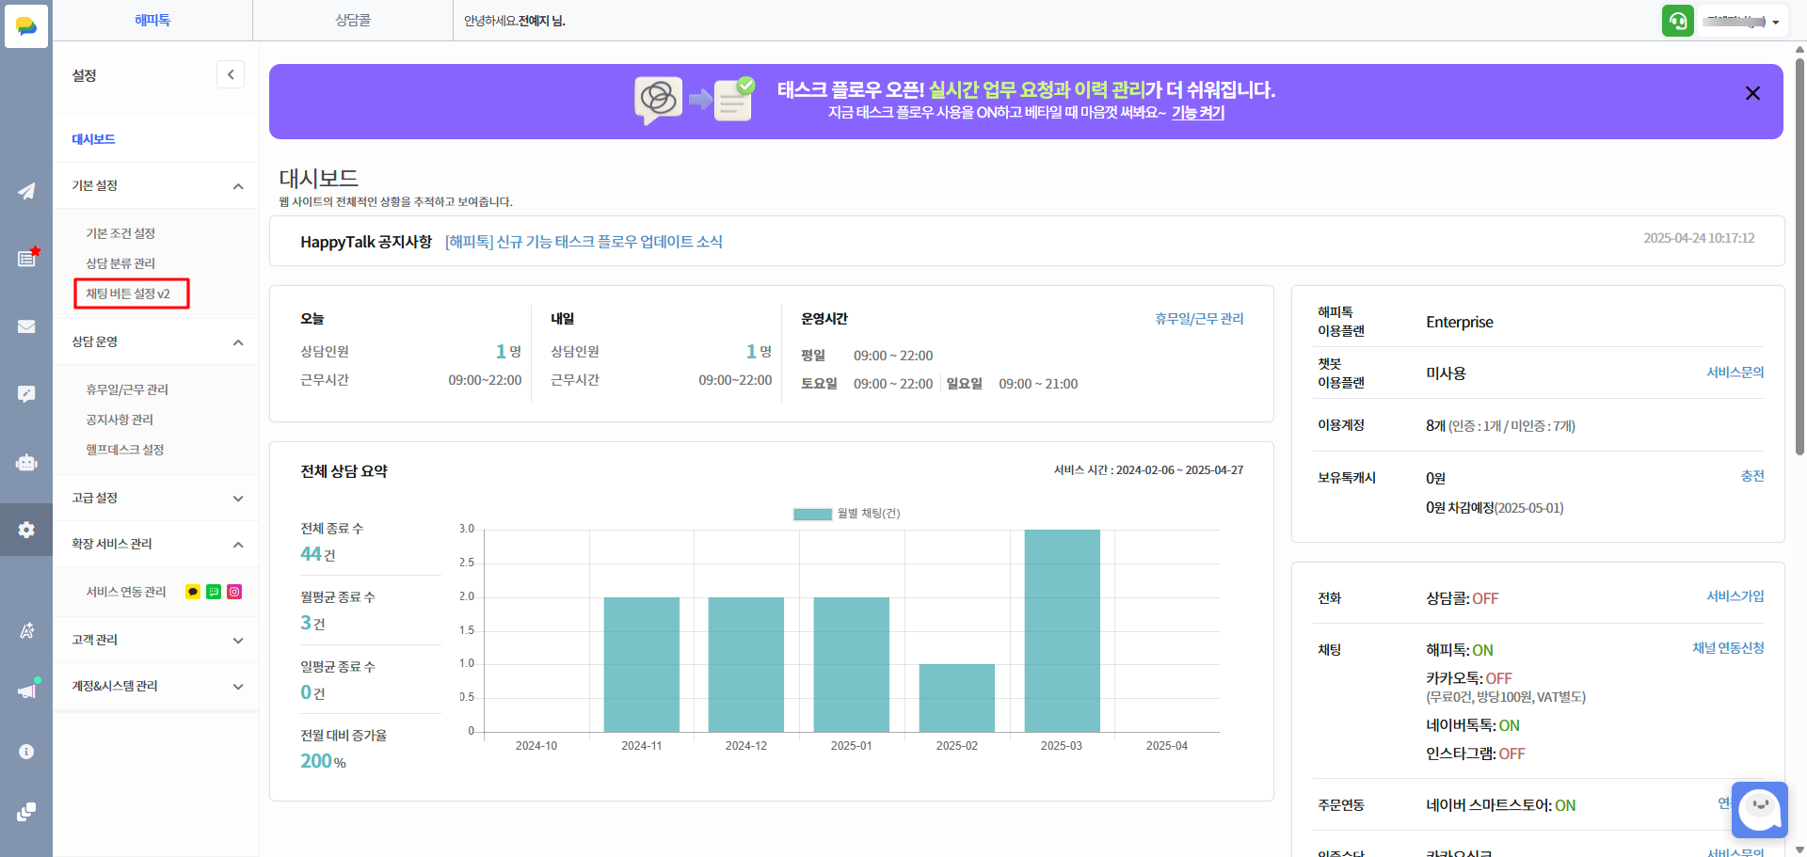Open 휴무일/근무 관리 sidebar menu item
The width and height of the screenshot is (1807, 857).
point(127,389)
